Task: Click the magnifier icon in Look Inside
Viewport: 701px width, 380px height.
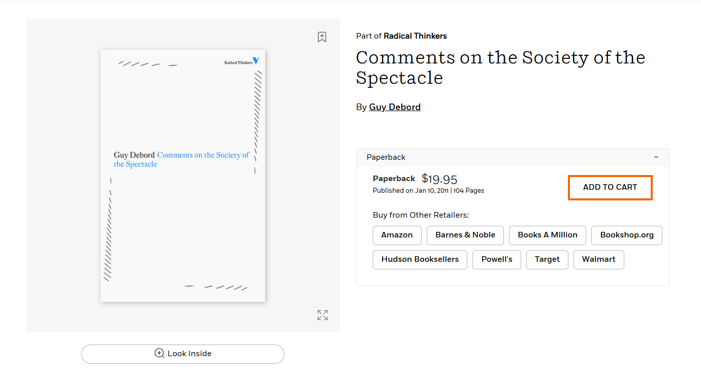Action: [160, 354]
